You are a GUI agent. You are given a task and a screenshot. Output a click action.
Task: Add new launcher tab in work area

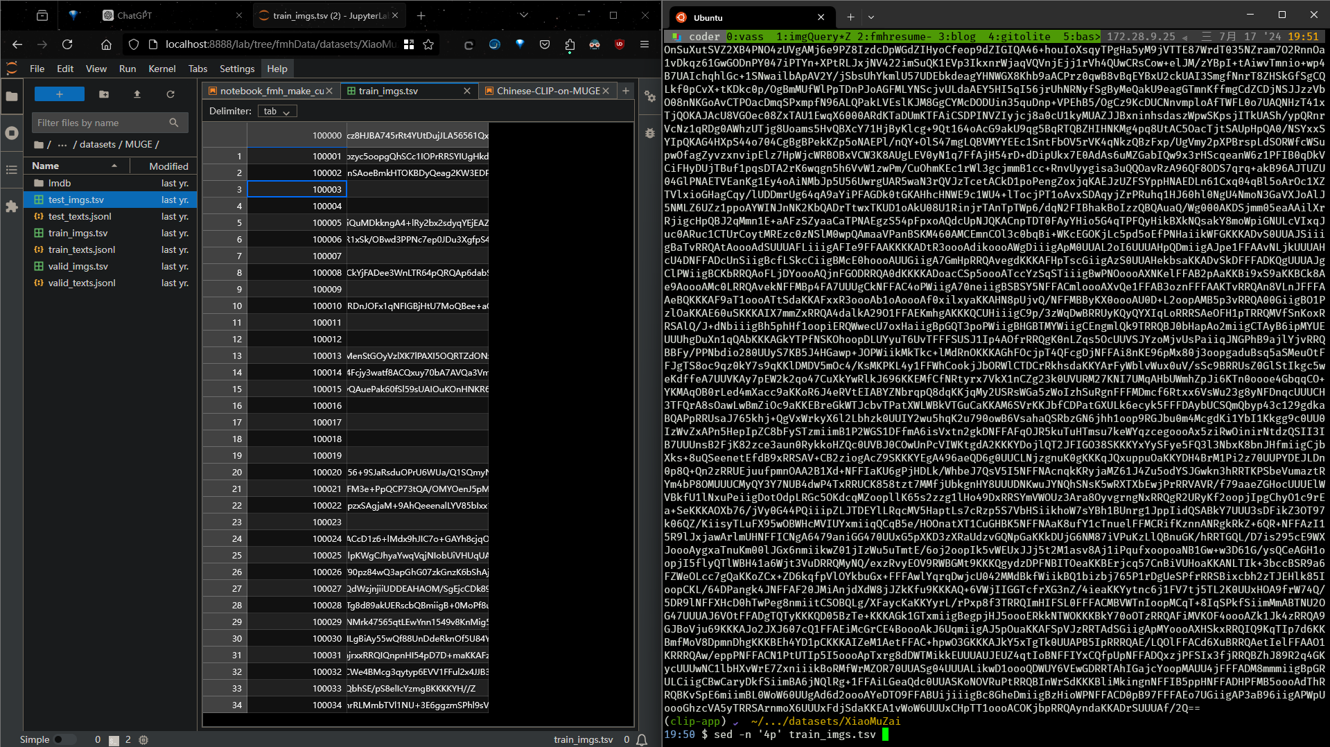pos(626,91)
